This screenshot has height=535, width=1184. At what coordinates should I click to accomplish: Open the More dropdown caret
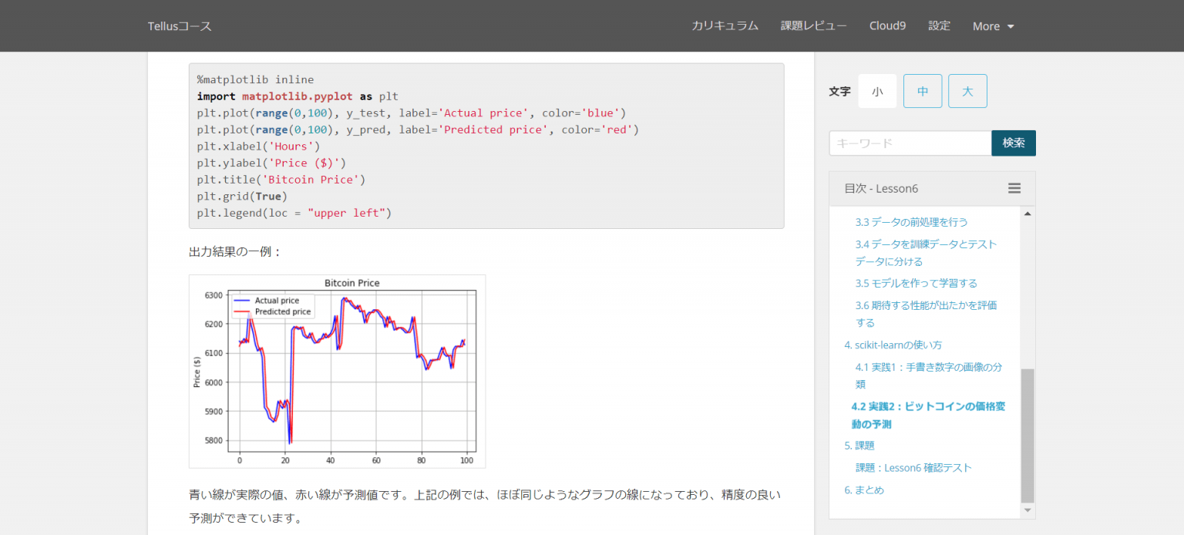1011,26
